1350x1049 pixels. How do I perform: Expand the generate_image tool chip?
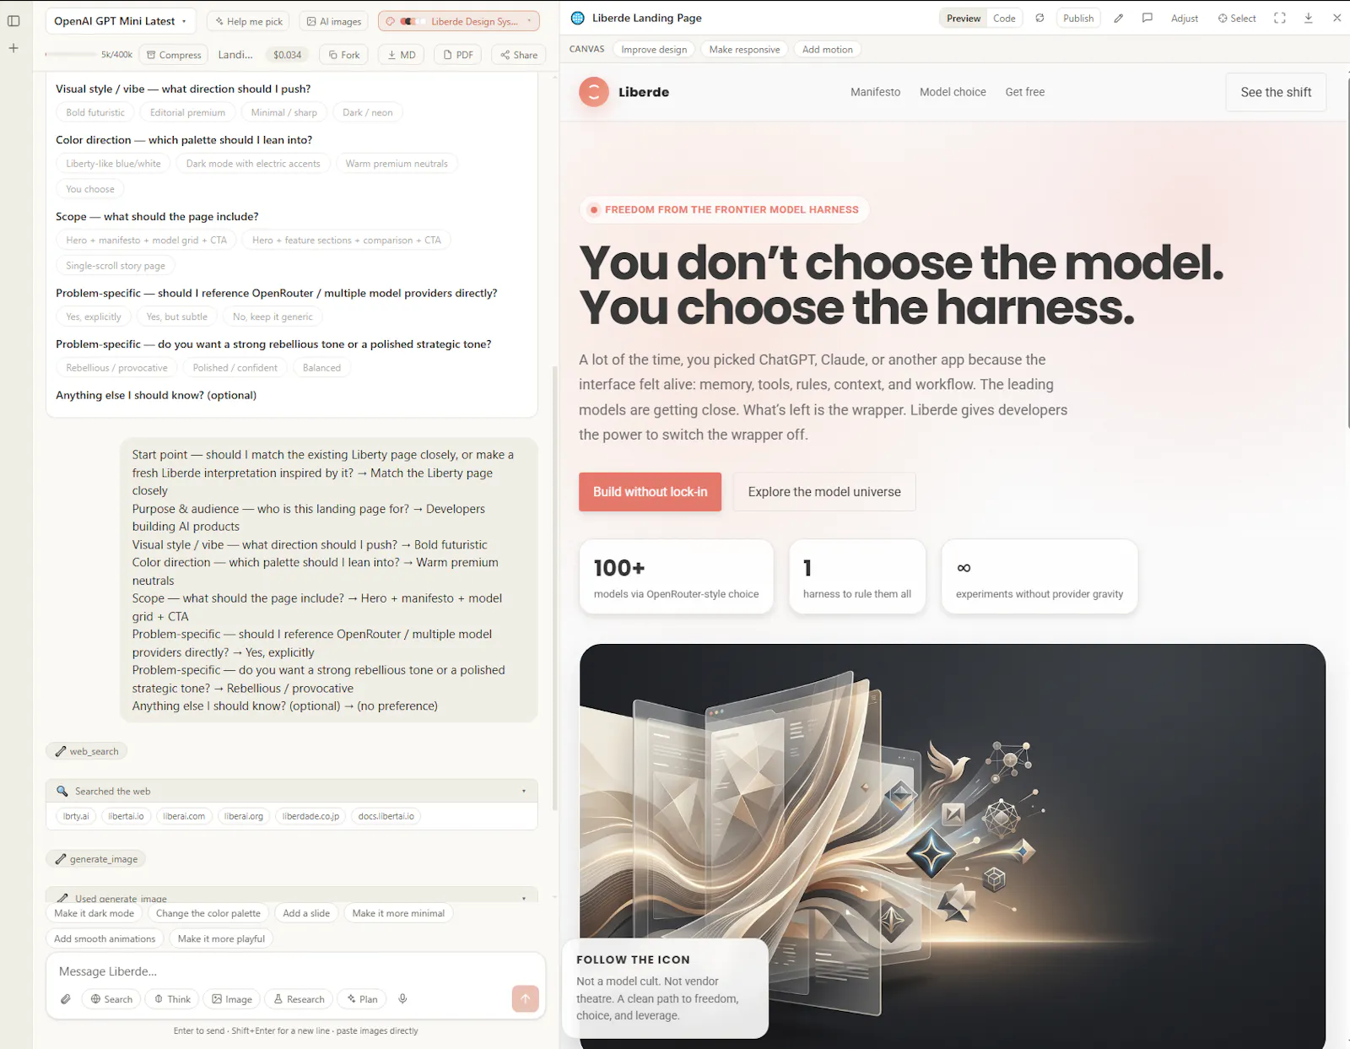point(95,859)
